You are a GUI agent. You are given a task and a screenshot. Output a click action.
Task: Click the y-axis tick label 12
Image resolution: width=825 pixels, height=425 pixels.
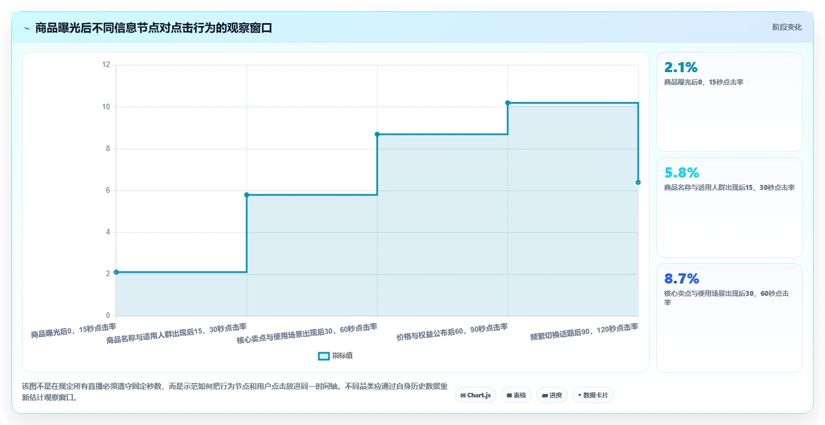(x=106, y=65)
